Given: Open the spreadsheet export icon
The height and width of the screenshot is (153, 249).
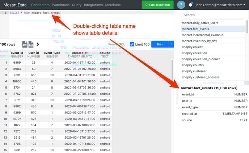Looking at the screenshot, I should (x=31, y=44).
